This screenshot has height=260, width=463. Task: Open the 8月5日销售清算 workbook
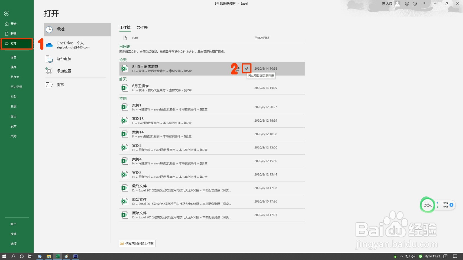tap(212, 69)
